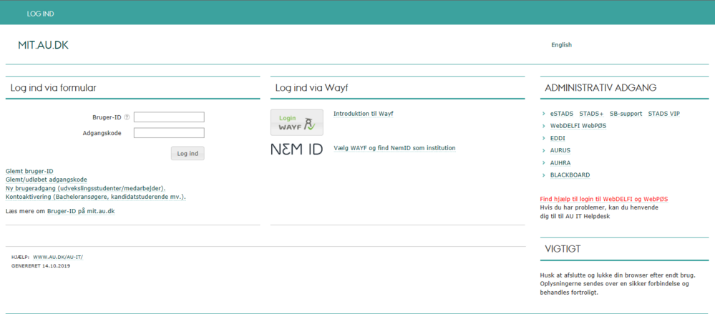Open WWW.AU.DK/AU-IT/ help link
This screenshot has height=314, width=715.
pos(59,257)
